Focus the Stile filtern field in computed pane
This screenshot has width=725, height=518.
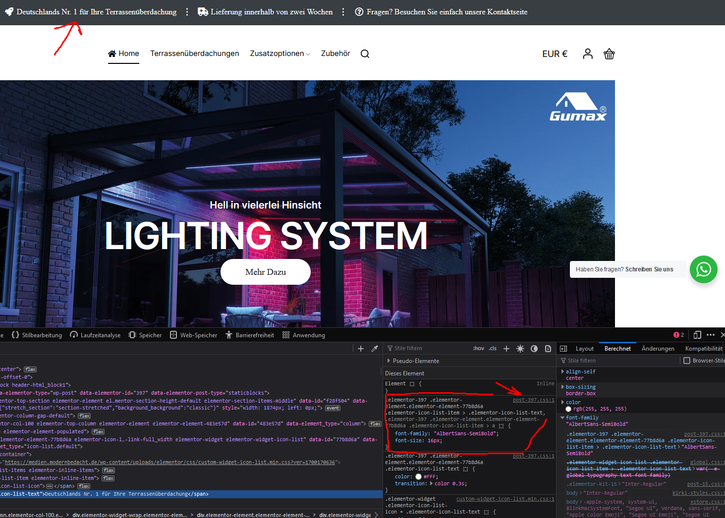click(619, 361)
